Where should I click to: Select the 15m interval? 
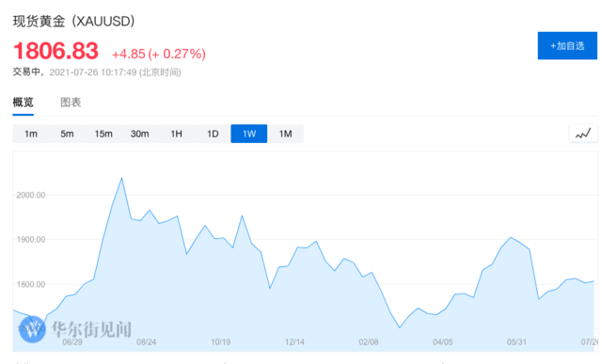click(x=103, y=134)
